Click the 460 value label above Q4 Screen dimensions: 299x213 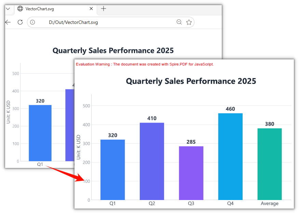tap(230, 109)
